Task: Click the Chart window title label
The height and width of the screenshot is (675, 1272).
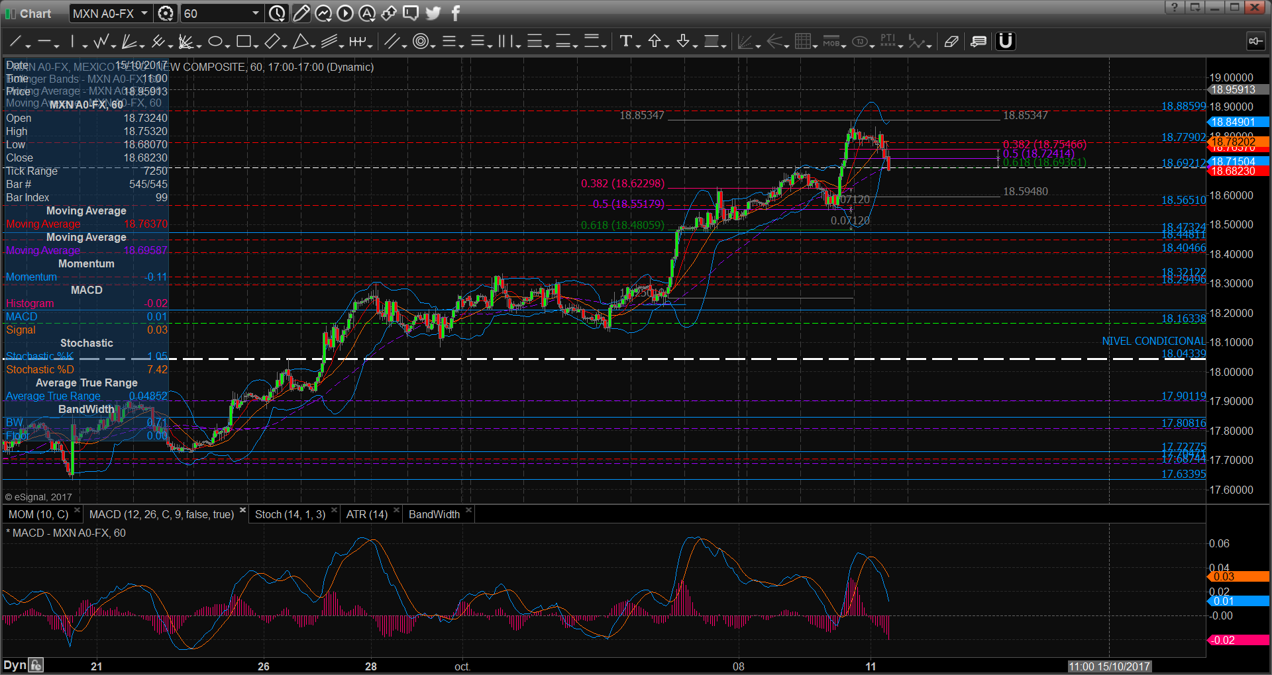Action: point(35,14)
